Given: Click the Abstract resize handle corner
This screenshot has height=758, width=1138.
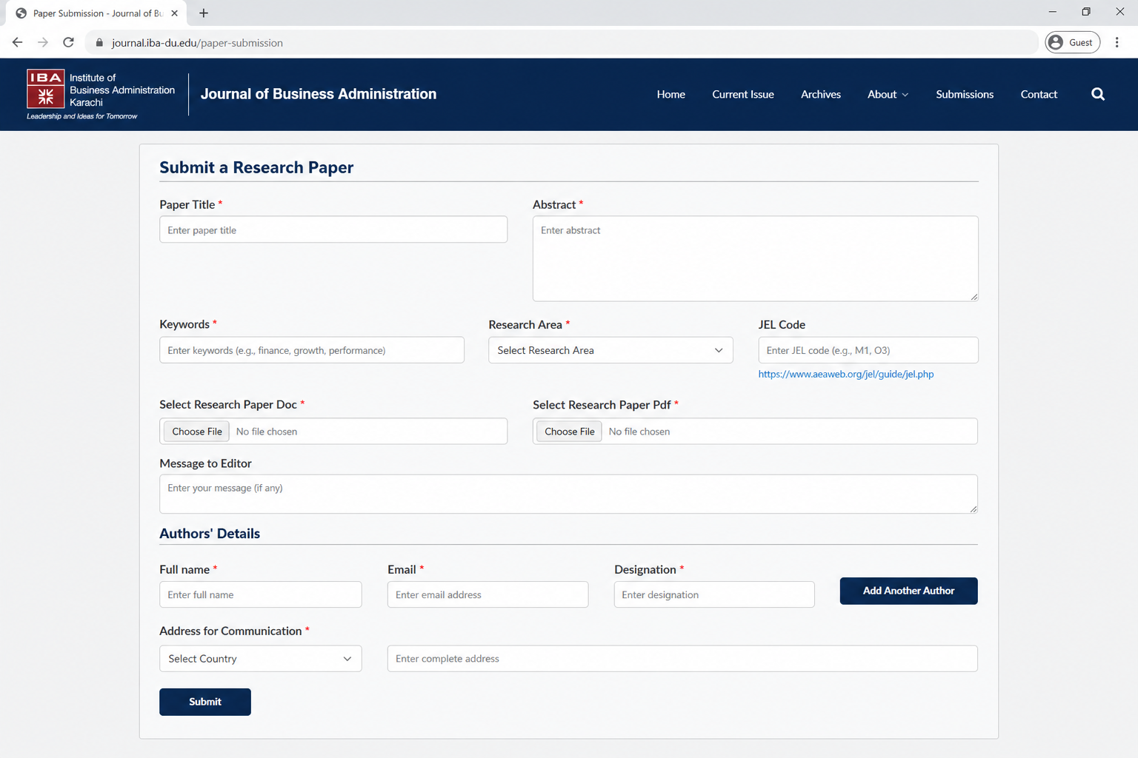Looking at the screenshot, I should click(x=974, y=296).
